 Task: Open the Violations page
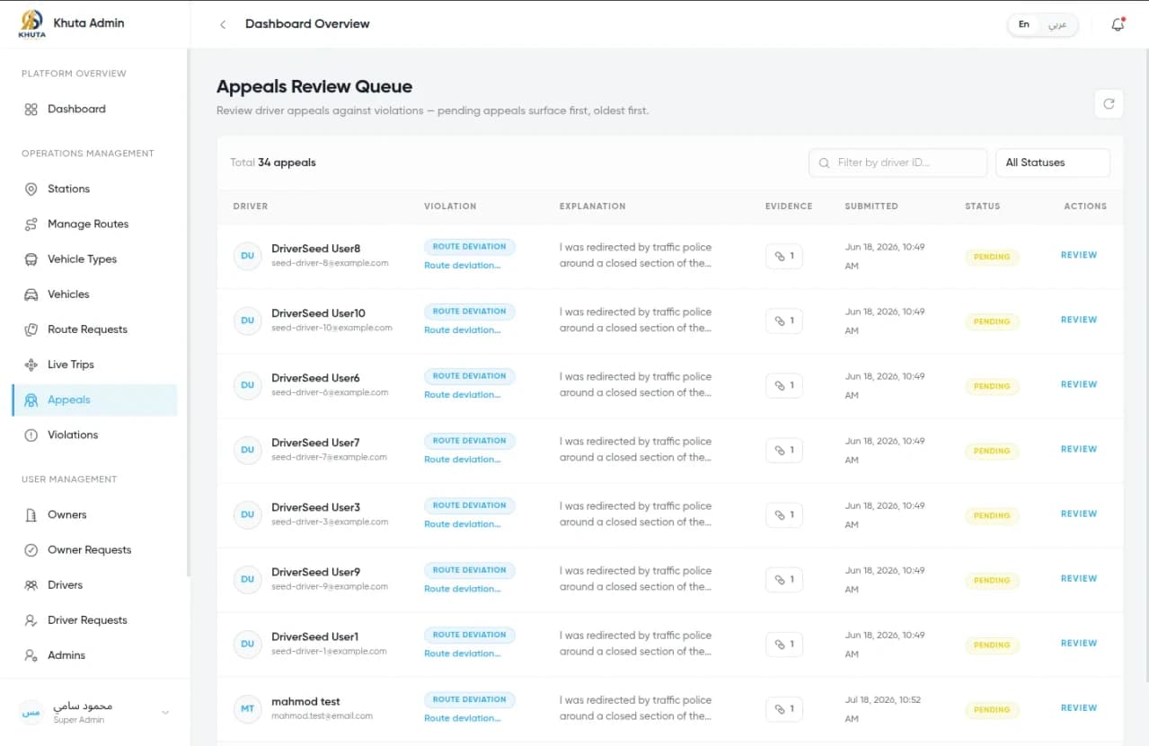[x=94, y=435]
